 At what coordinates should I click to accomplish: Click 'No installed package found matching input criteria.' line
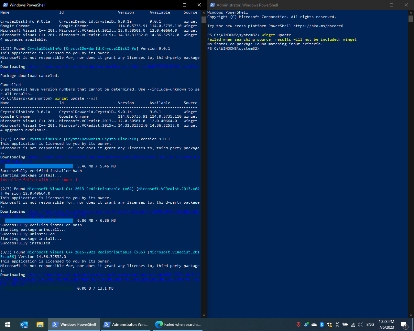[x=265, y=44]
